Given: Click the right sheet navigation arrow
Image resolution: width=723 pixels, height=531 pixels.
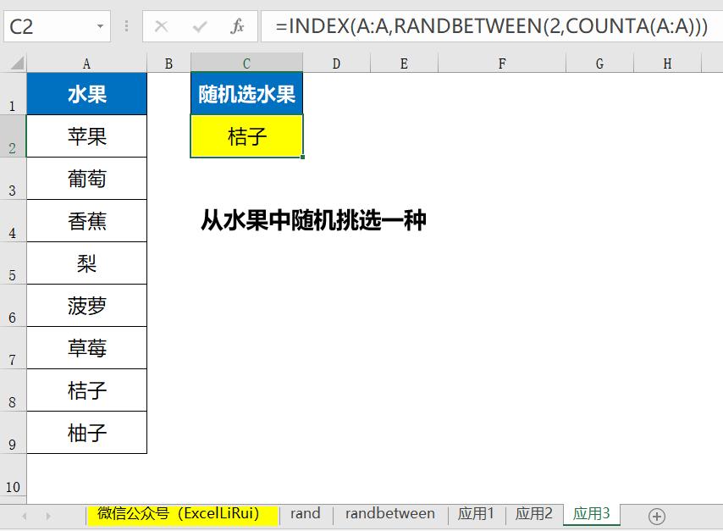Looking at the screenshot, I should point(48,514).
